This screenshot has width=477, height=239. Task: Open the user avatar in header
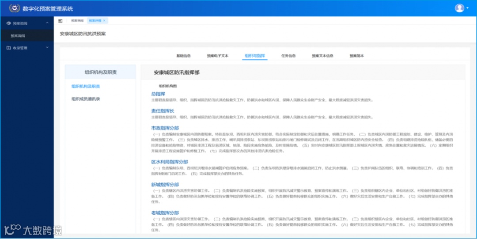(459, 8)
